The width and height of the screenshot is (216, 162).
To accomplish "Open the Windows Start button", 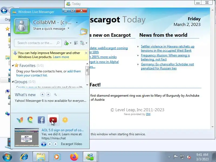I will [7, 157].
